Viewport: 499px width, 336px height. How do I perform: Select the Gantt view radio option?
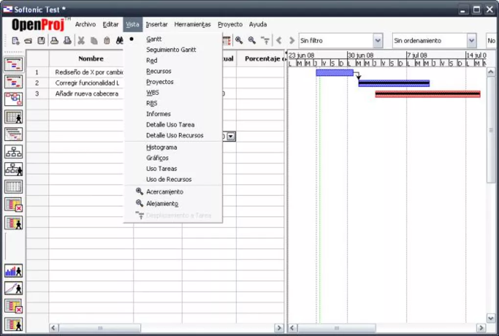pos(154,39)
